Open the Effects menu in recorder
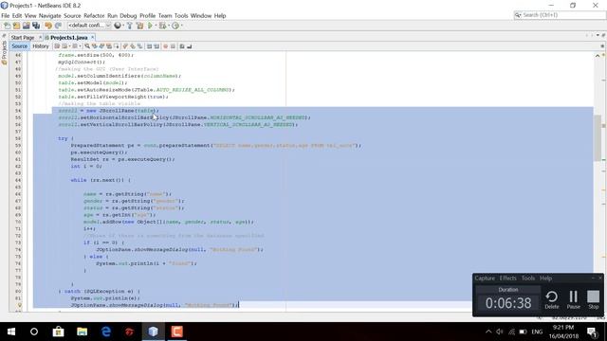 pyautogui.click(x=508, y=278)
